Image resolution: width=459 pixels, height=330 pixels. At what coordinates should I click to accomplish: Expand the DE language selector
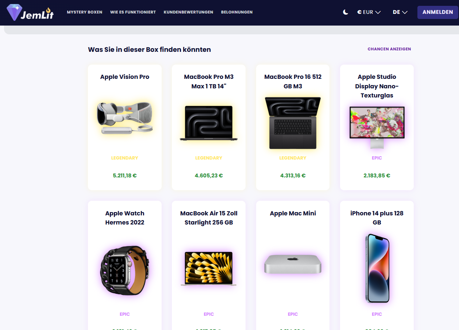(x=400, y=12)
